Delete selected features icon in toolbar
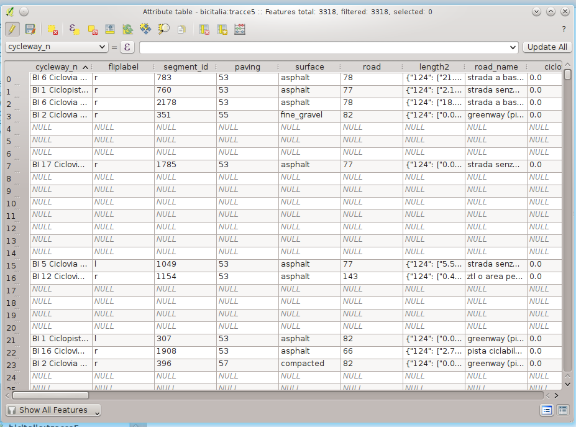Screen dimensions: 576x427 click(53, 29)
